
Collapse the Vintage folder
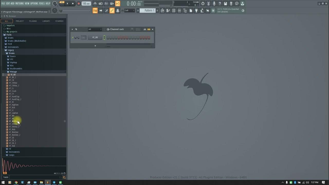click(x=13, y=72)
